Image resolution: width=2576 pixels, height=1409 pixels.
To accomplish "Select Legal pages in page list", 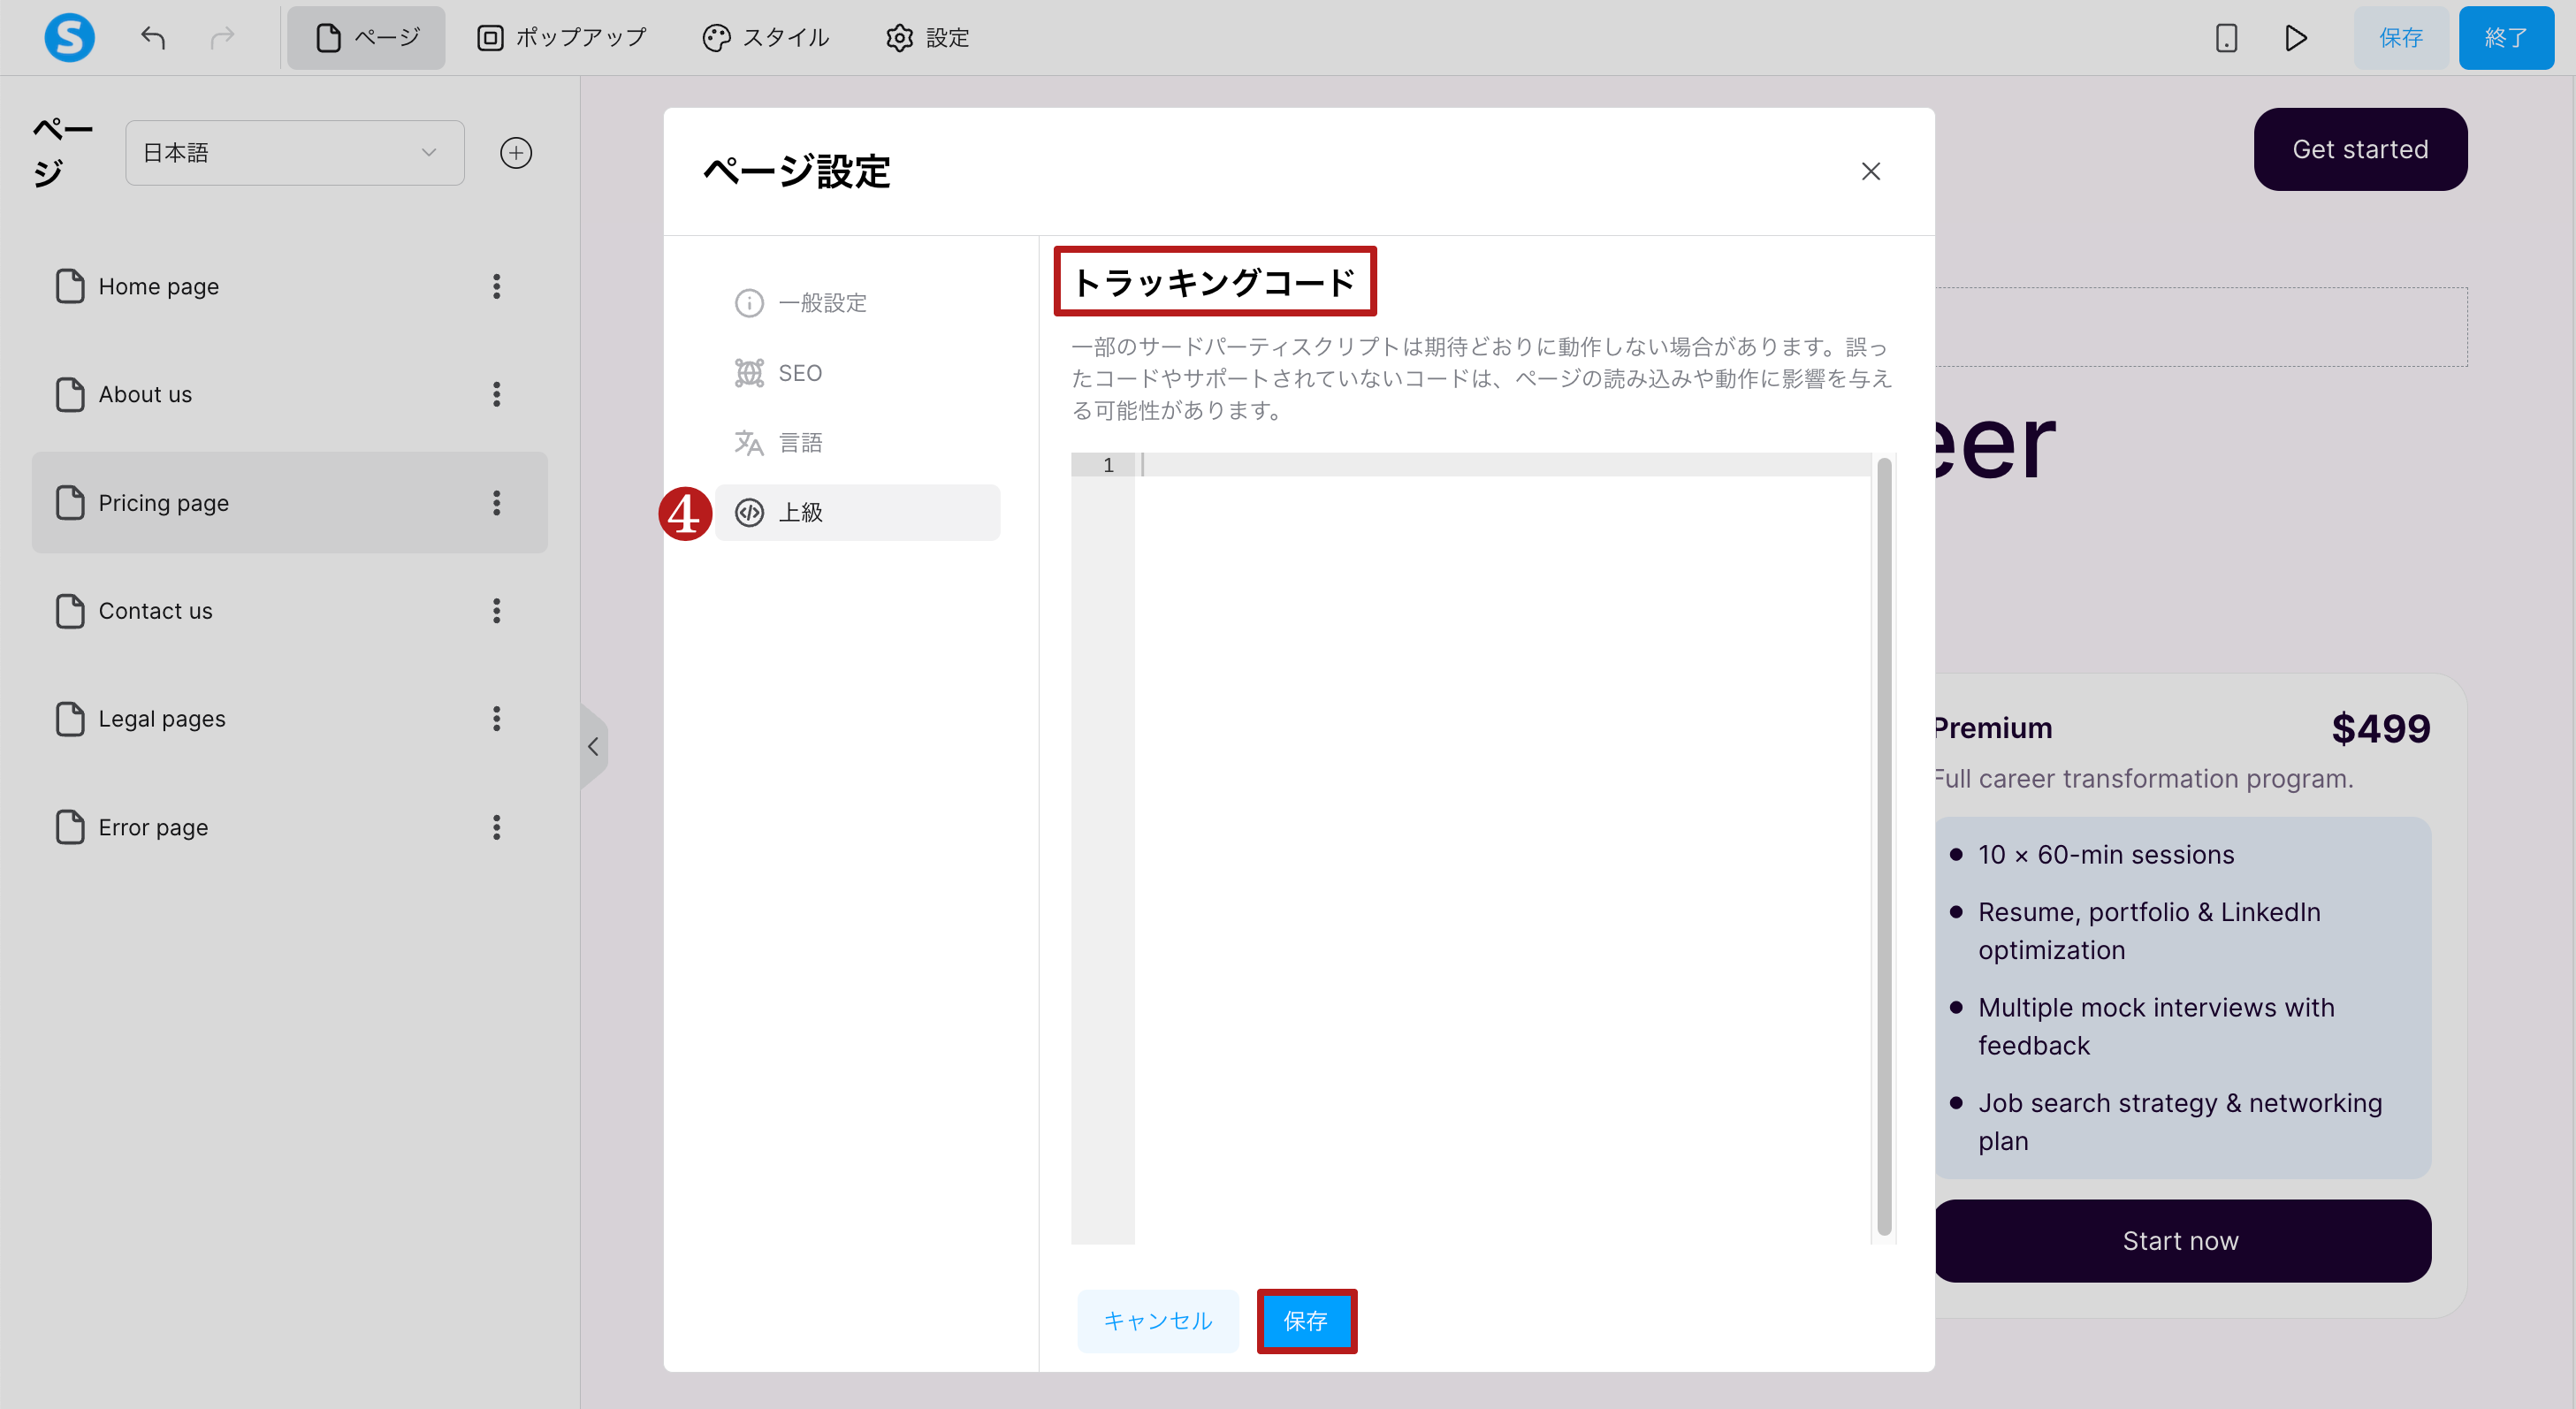I will coord(162,719).
